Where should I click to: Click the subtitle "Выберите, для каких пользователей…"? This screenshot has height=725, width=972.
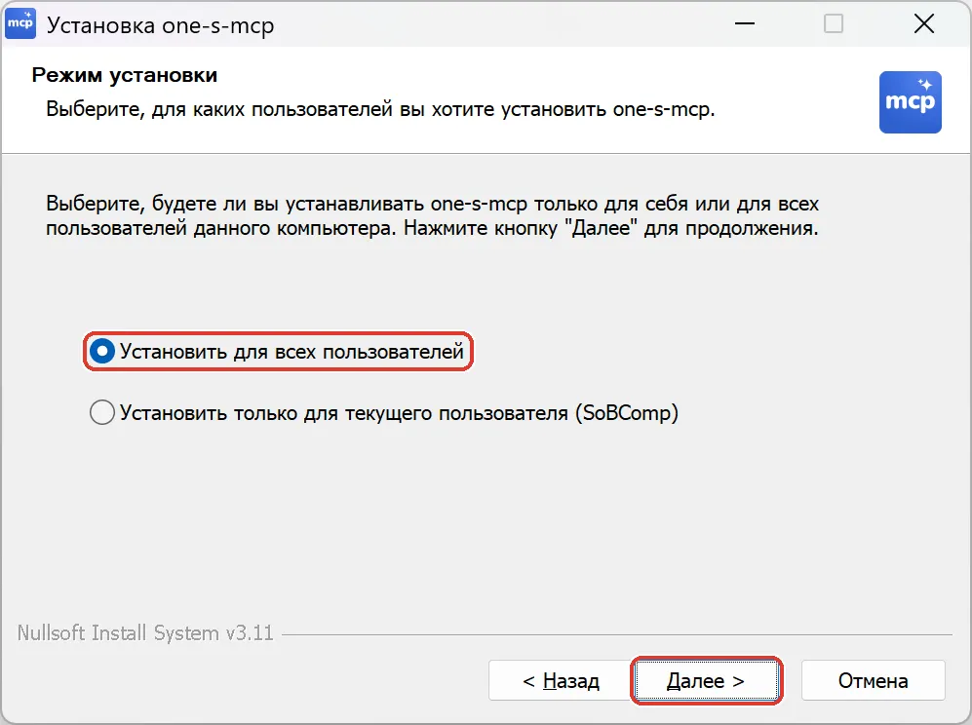point(380,109)
